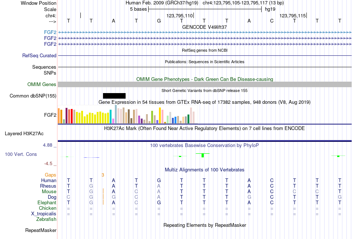Image resolution: width=352 pixels, height=239 pixels.
Task: Click the OMIM Genes gray bar
Action: point(205,84)
